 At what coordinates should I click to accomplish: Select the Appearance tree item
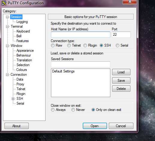coord(25,51)
